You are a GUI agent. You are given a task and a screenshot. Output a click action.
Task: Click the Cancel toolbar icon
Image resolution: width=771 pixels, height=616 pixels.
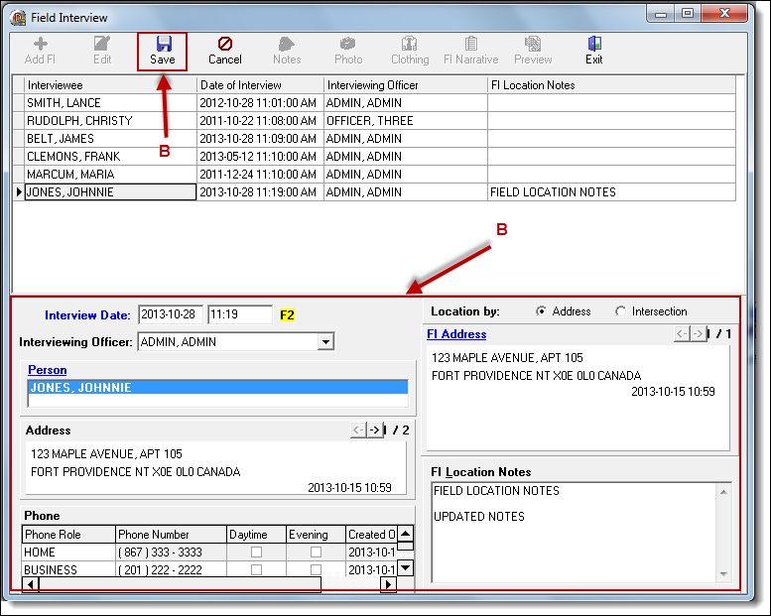point(225,50)
